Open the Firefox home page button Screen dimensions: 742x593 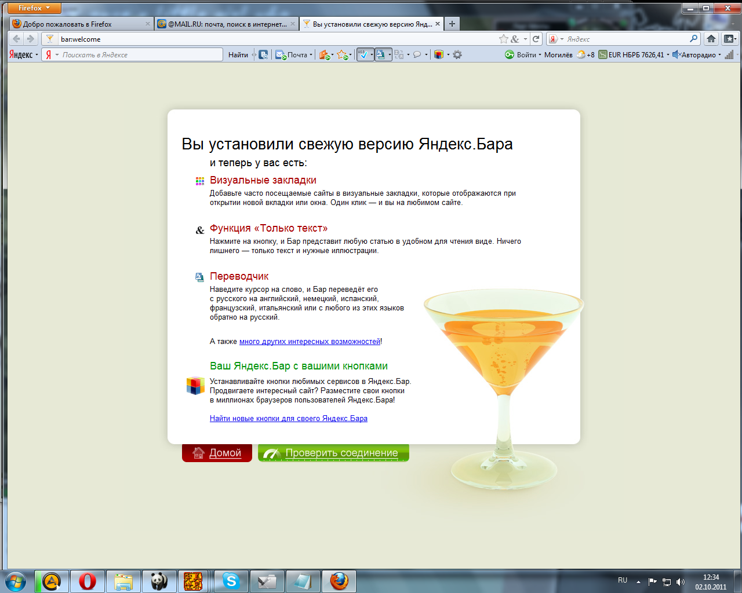point(711,39)
